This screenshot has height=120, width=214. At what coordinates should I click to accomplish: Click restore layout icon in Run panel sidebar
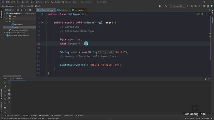point(5,108)
